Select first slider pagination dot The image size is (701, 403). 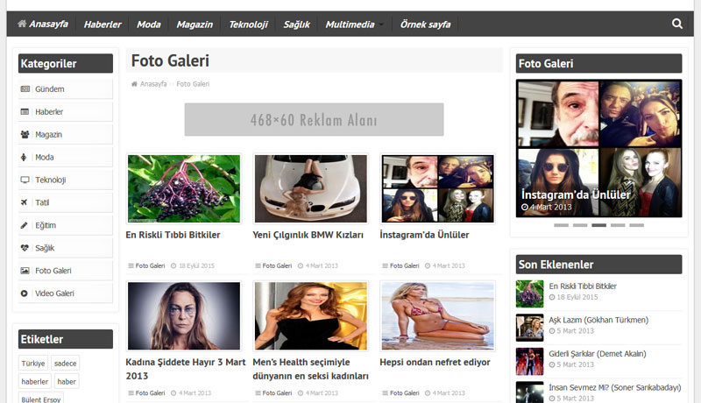point(561,225)
